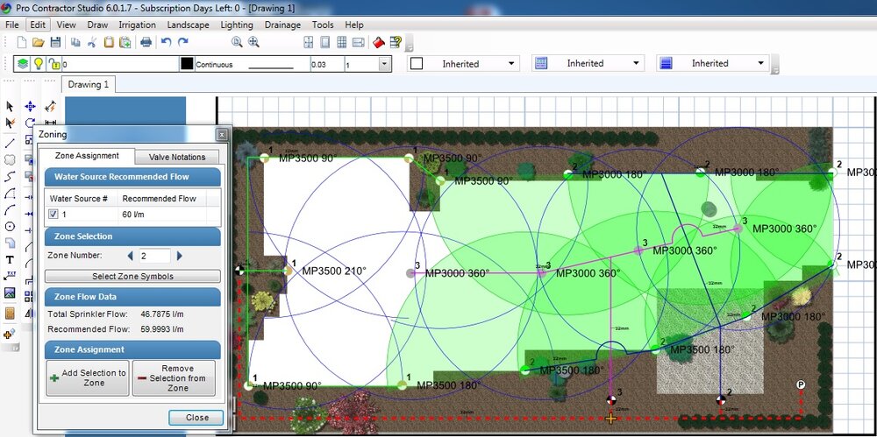Image resolution: width=877 pixels, height=437 pixels.
Task: Open the first Inherited color dropdown
Action: coord(511,64)
